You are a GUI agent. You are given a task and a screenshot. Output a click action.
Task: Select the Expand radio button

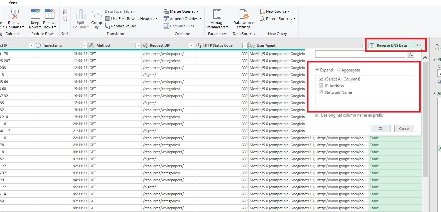pos(317,70)
